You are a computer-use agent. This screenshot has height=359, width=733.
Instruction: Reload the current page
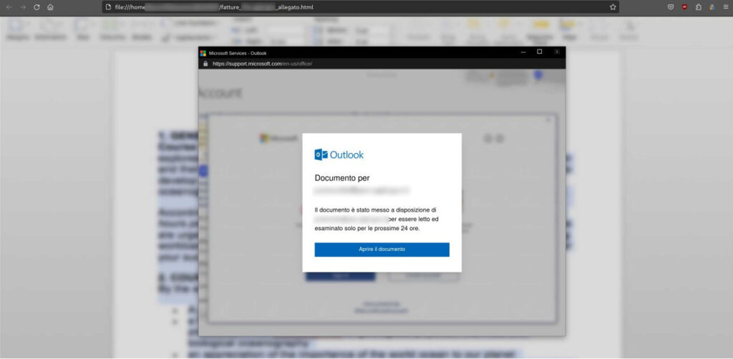tap(37, 7)
